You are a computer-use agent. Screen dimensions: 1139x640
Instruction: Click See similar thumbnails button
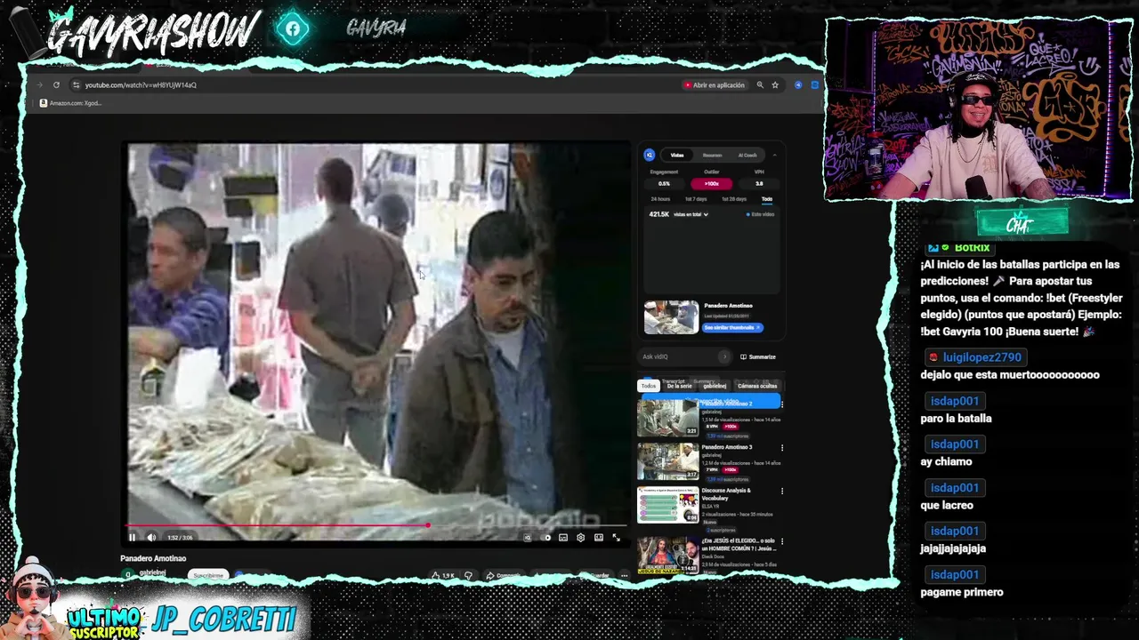pos(732,327)
